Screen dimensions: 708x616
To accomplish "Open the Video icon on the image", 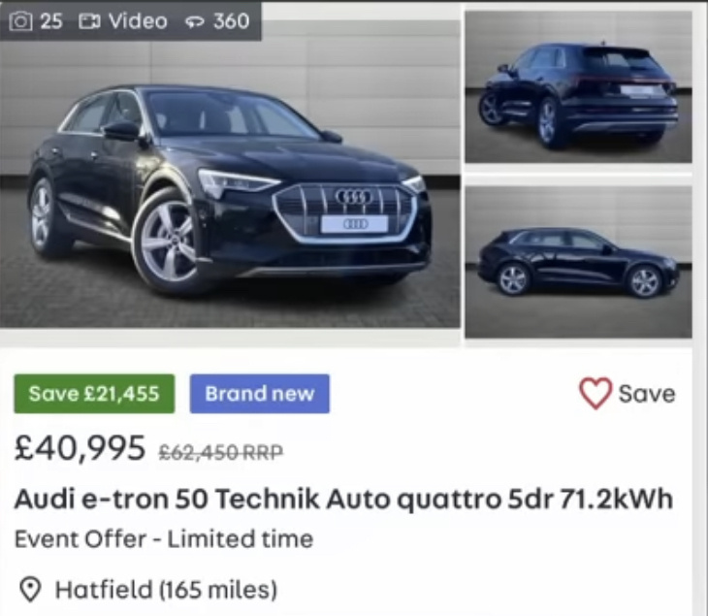I will [x=89, y=21].
